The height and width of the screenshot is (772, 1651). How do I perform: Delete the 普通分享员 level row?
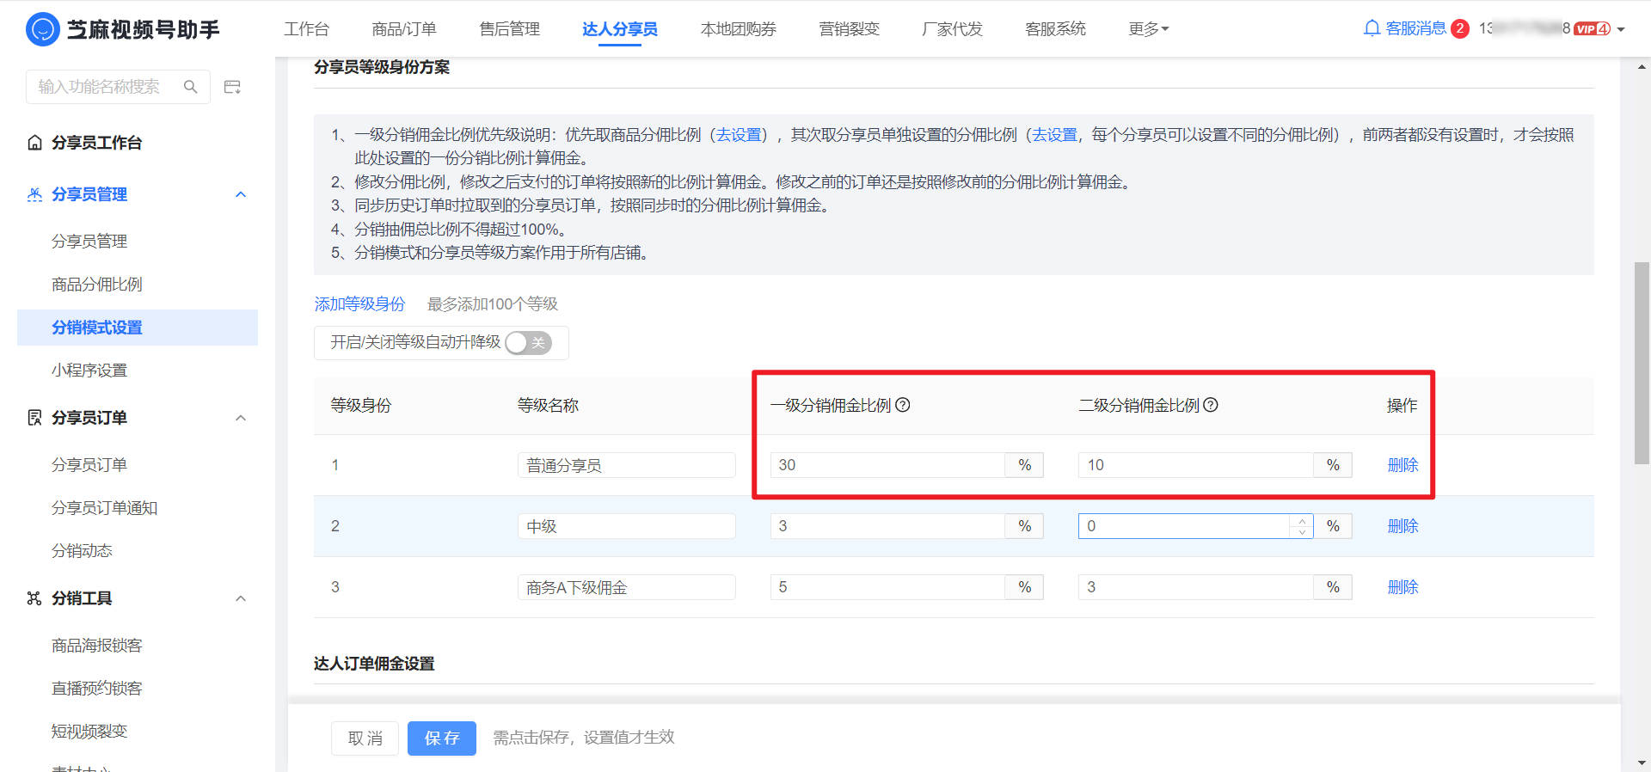click(x=1403, y=465)
